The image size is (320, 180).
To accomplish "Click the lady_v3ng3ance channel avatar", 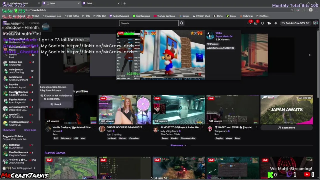I will point(156,129).
